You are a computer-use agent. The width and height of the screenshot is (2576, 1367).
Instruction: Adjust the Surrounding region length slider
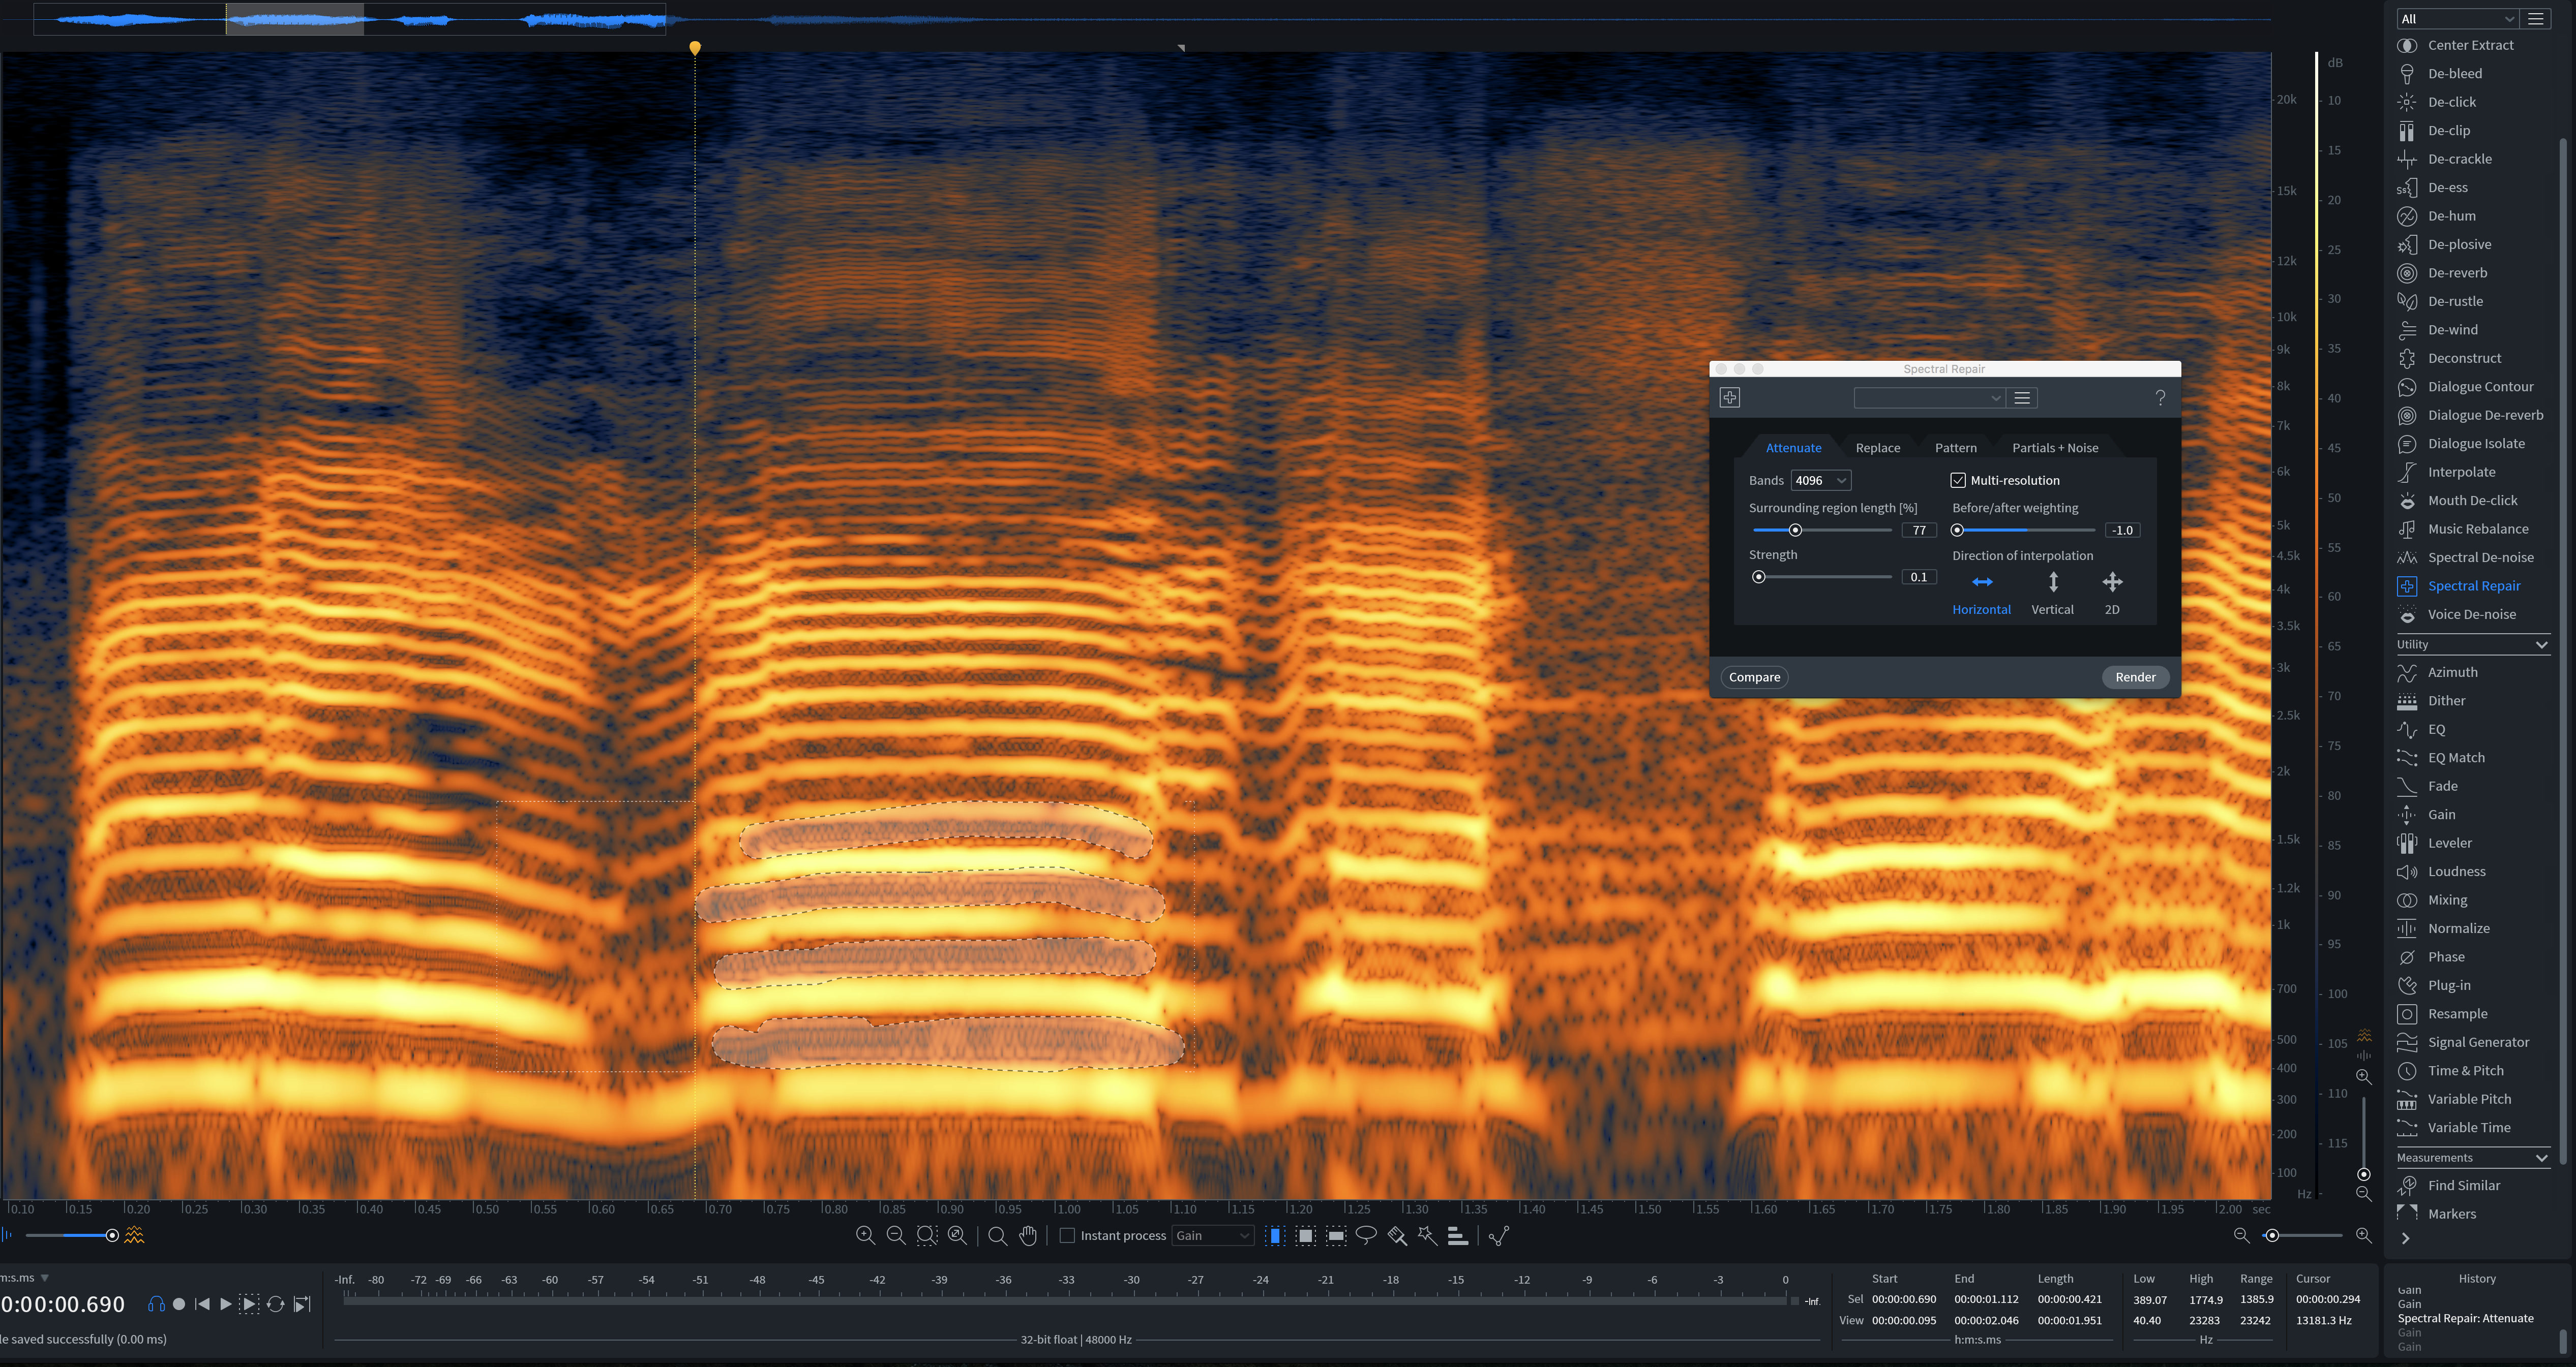click(1823, 531)
